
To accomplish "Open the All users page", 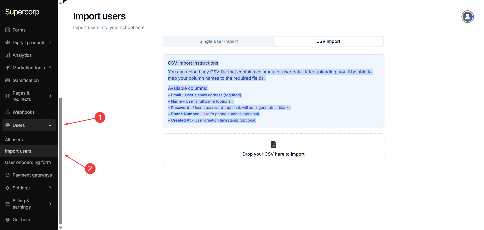I will click(14, 139).
